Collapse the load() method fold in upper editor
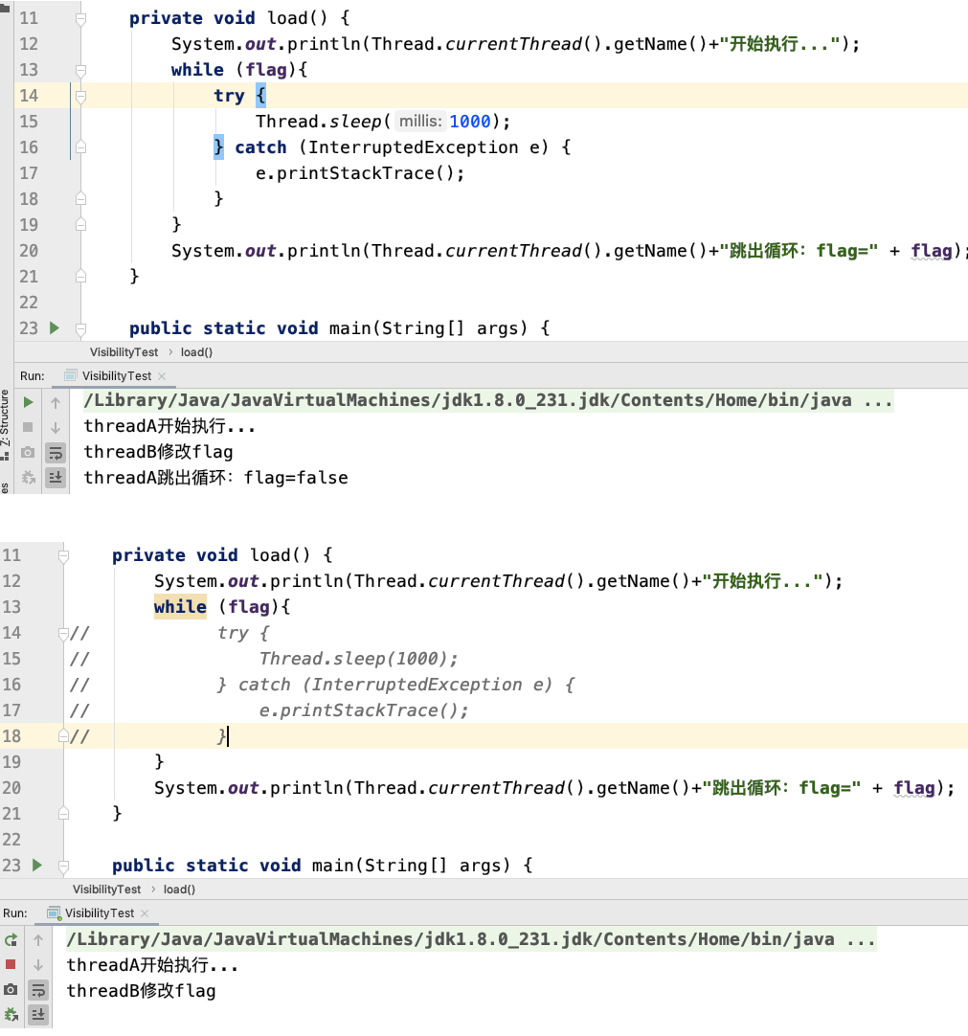Viewport: 968px width, 1036px height. tap(80, 19)
